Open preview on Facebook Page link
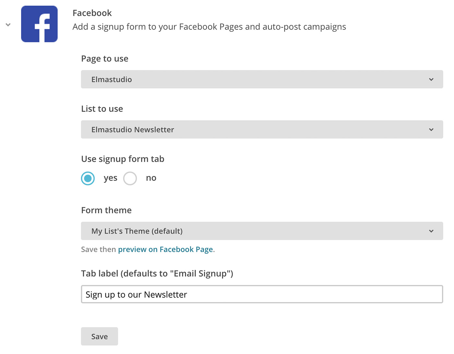Image resolution: width=454 pixels, height=354 pixels. tap(165, 249)
